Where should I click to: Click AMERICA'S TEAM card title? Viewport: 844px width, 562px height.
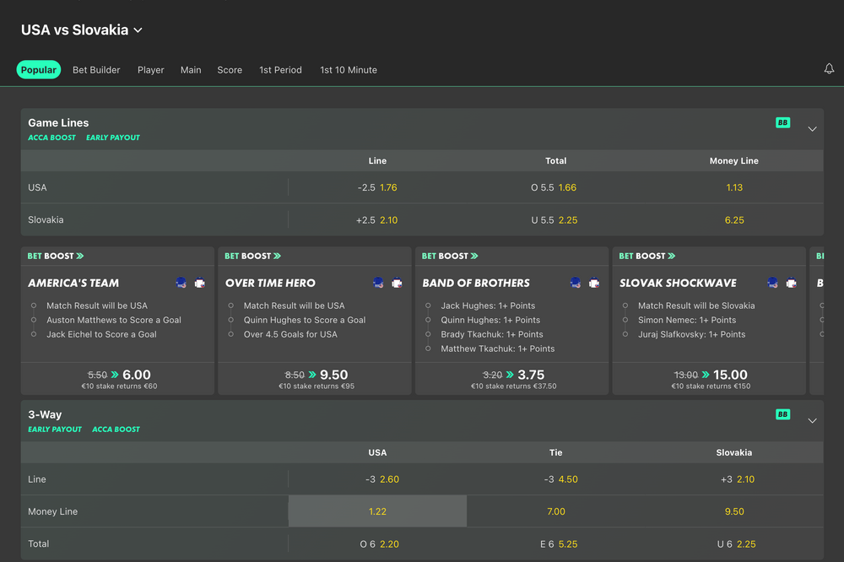click(x=73, y=284)
